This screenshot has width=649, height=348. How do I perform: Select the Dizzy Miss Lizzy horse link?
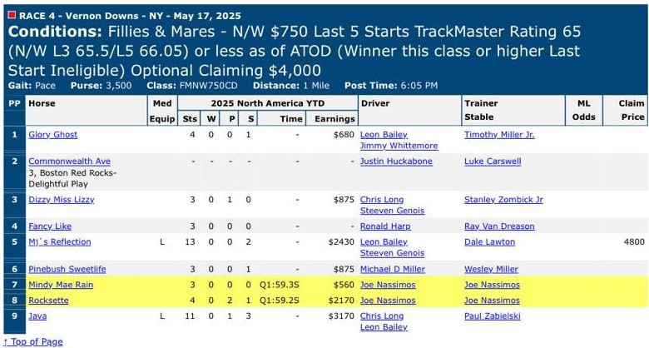coord(61,200)
